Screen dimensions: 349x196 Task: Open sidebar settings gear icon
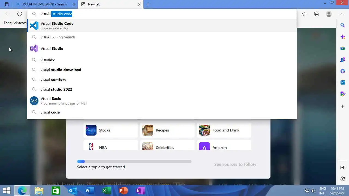[343, 179]
